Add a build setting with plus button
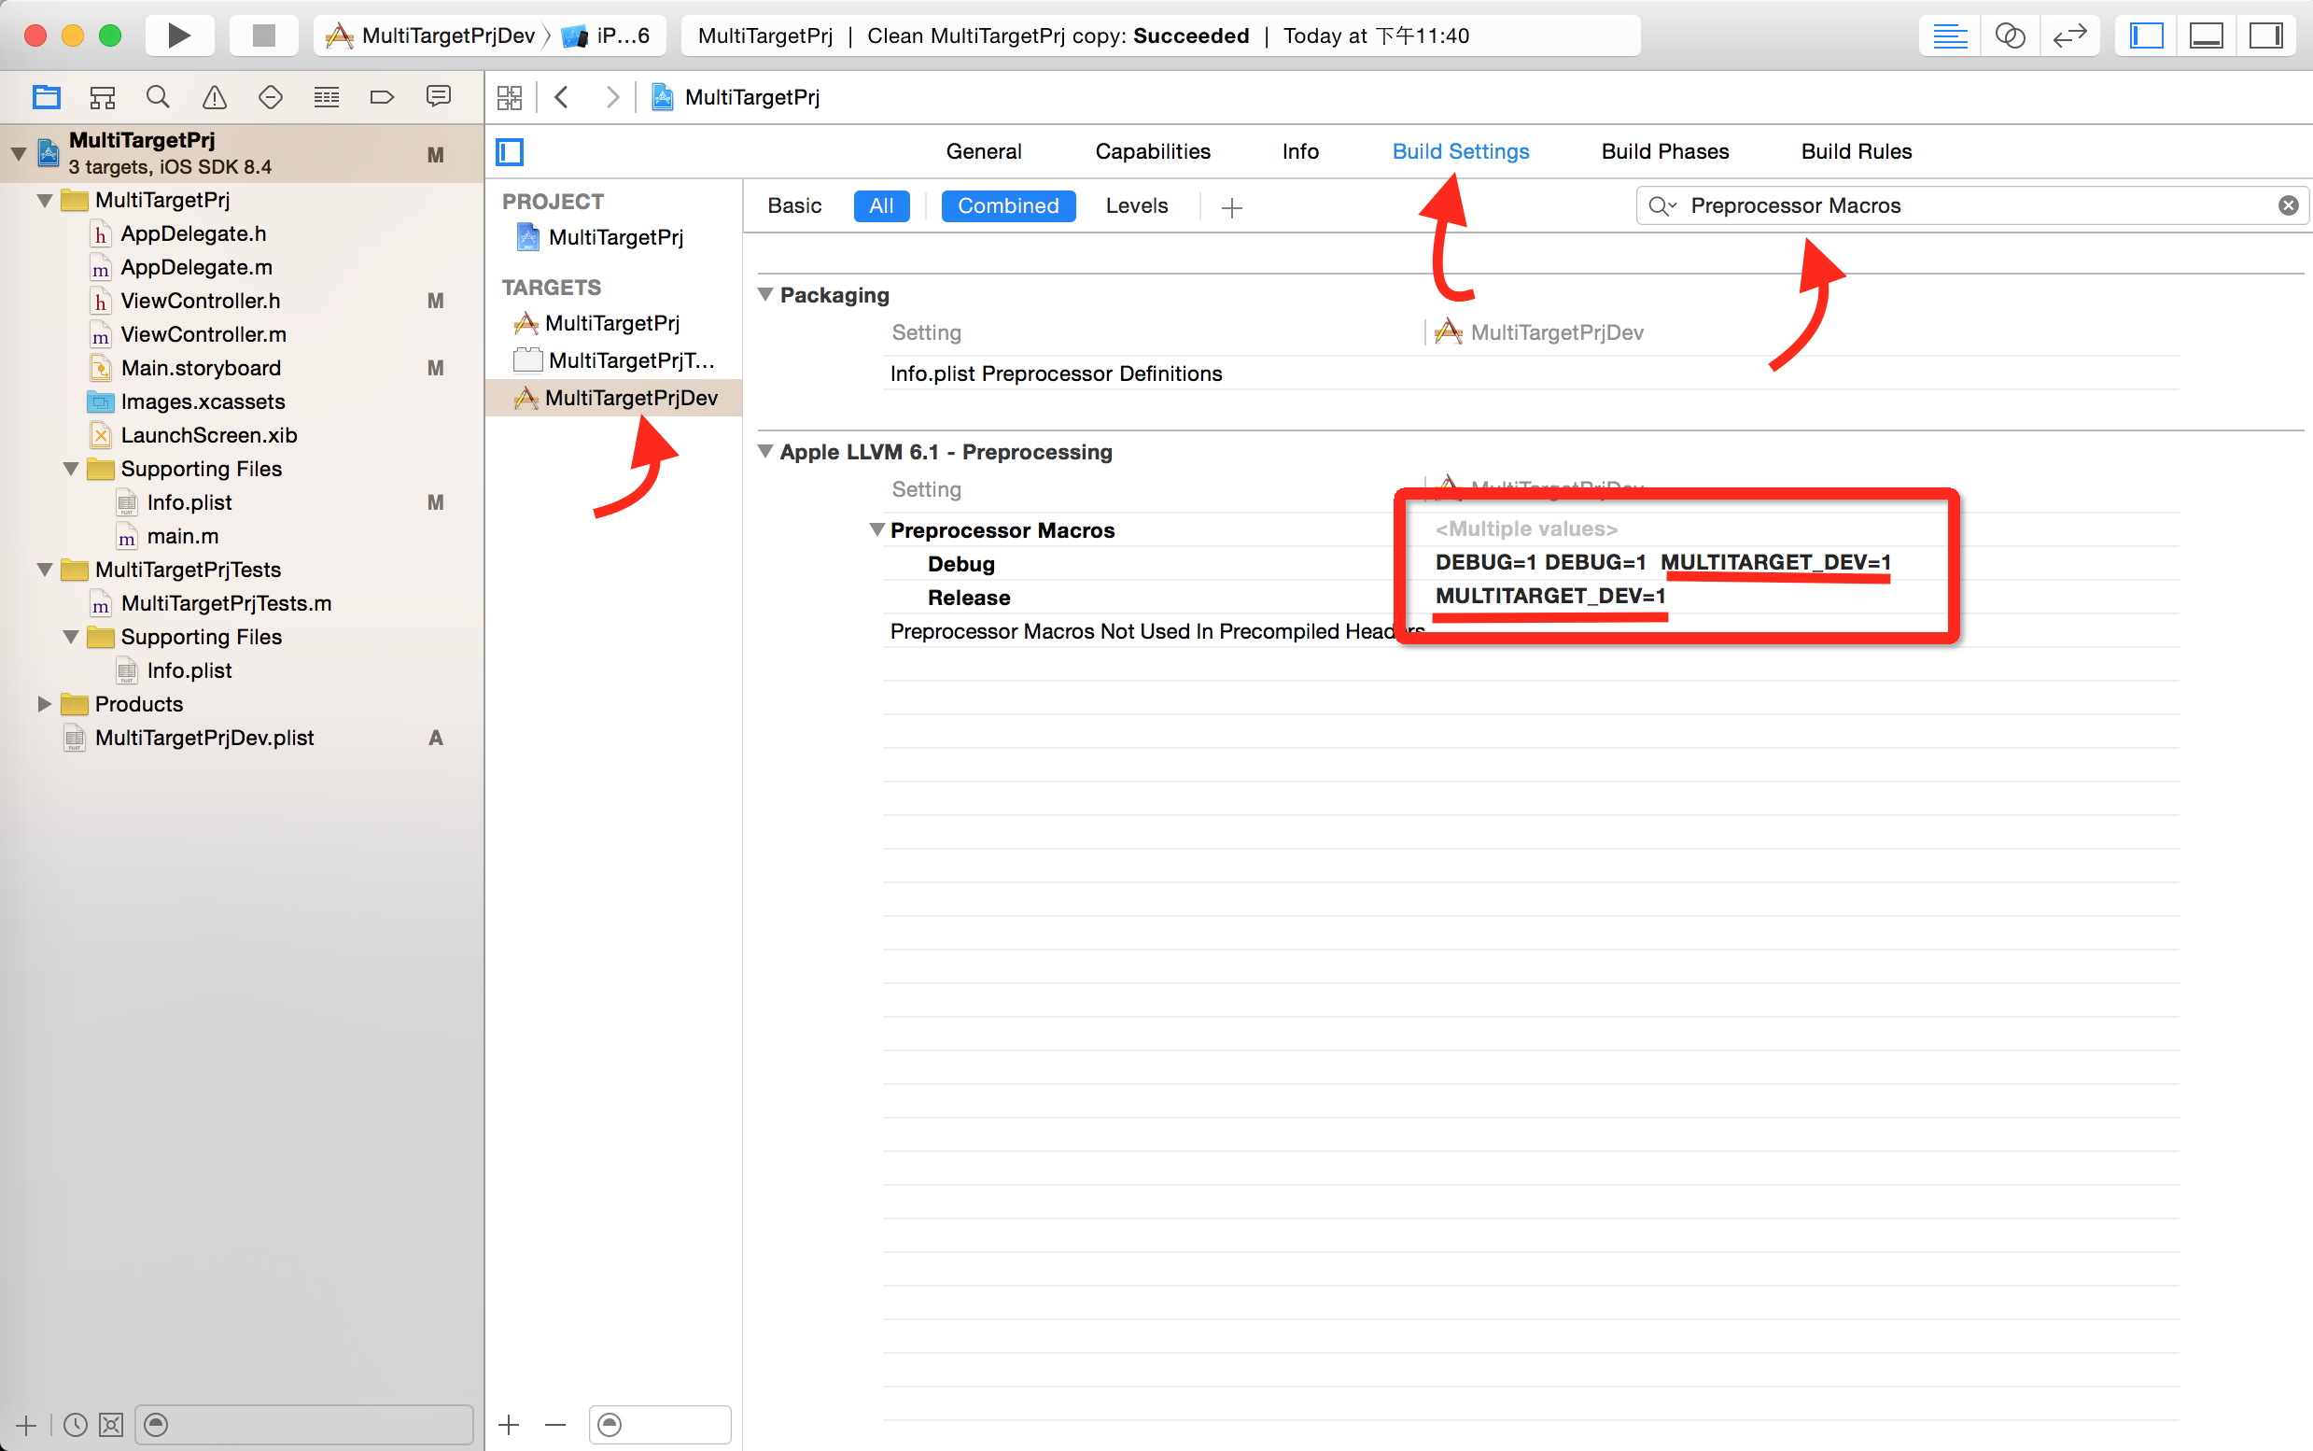Viewport: 2313px width, 1451px height. tap(1232, 207)
